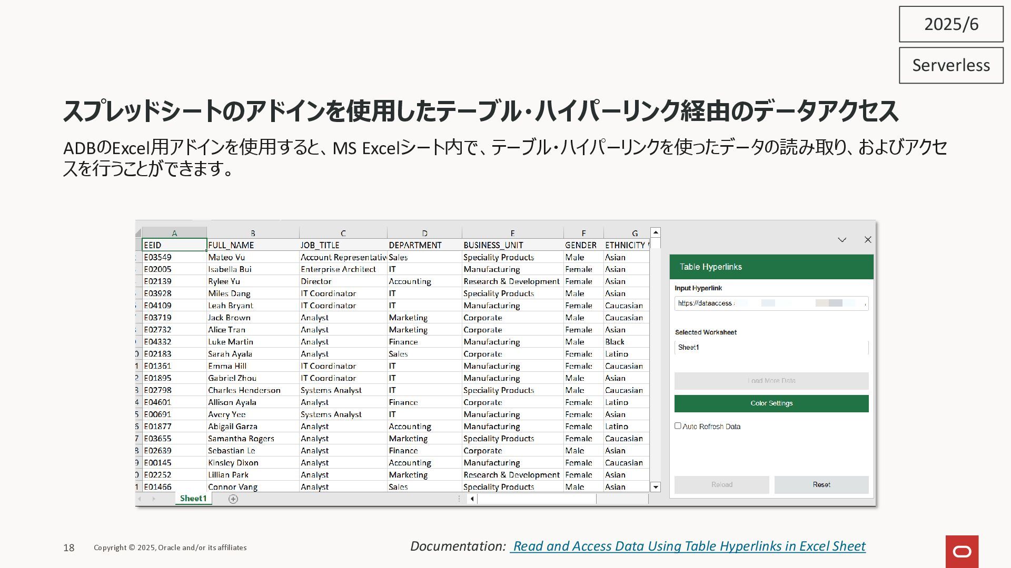Screen dimensions: 1011x568
Task: Click vertical scrollbar up arrow
Action: [656, 232]
